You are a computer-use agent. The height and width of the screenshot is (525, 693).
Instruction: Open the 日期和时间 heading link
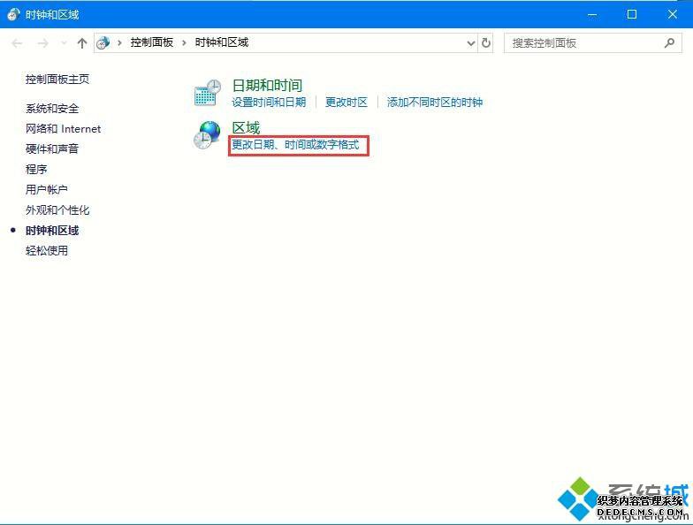(267, 85)
